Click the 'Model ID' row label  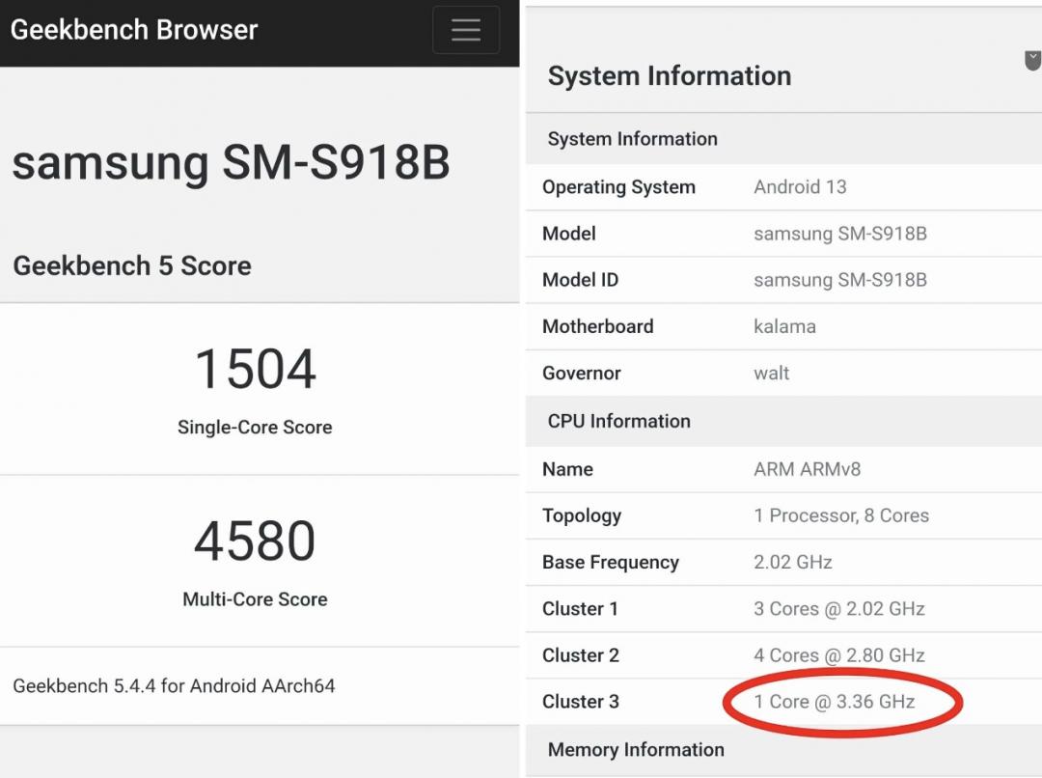(580, 280)
